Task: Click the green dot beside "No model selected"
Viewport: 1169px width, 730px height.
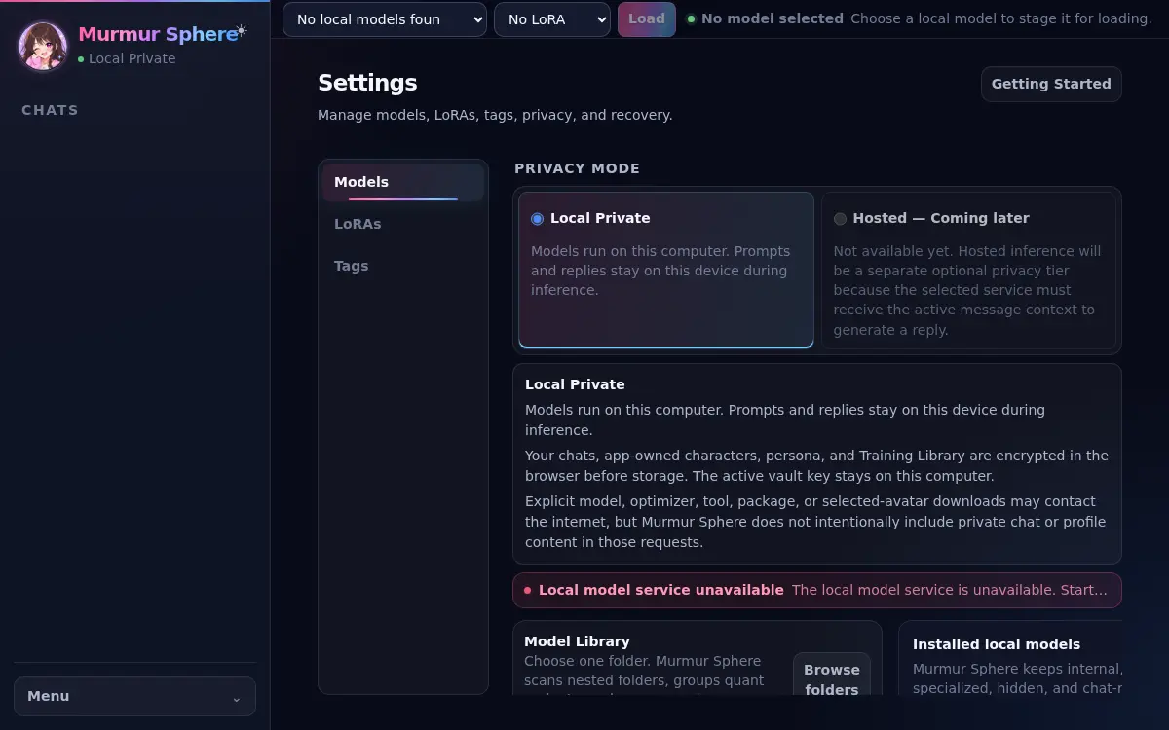Action: [691, 18]
